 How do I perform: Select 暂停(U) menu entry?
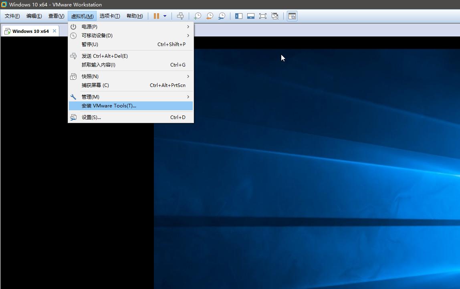tap(131, 44)
